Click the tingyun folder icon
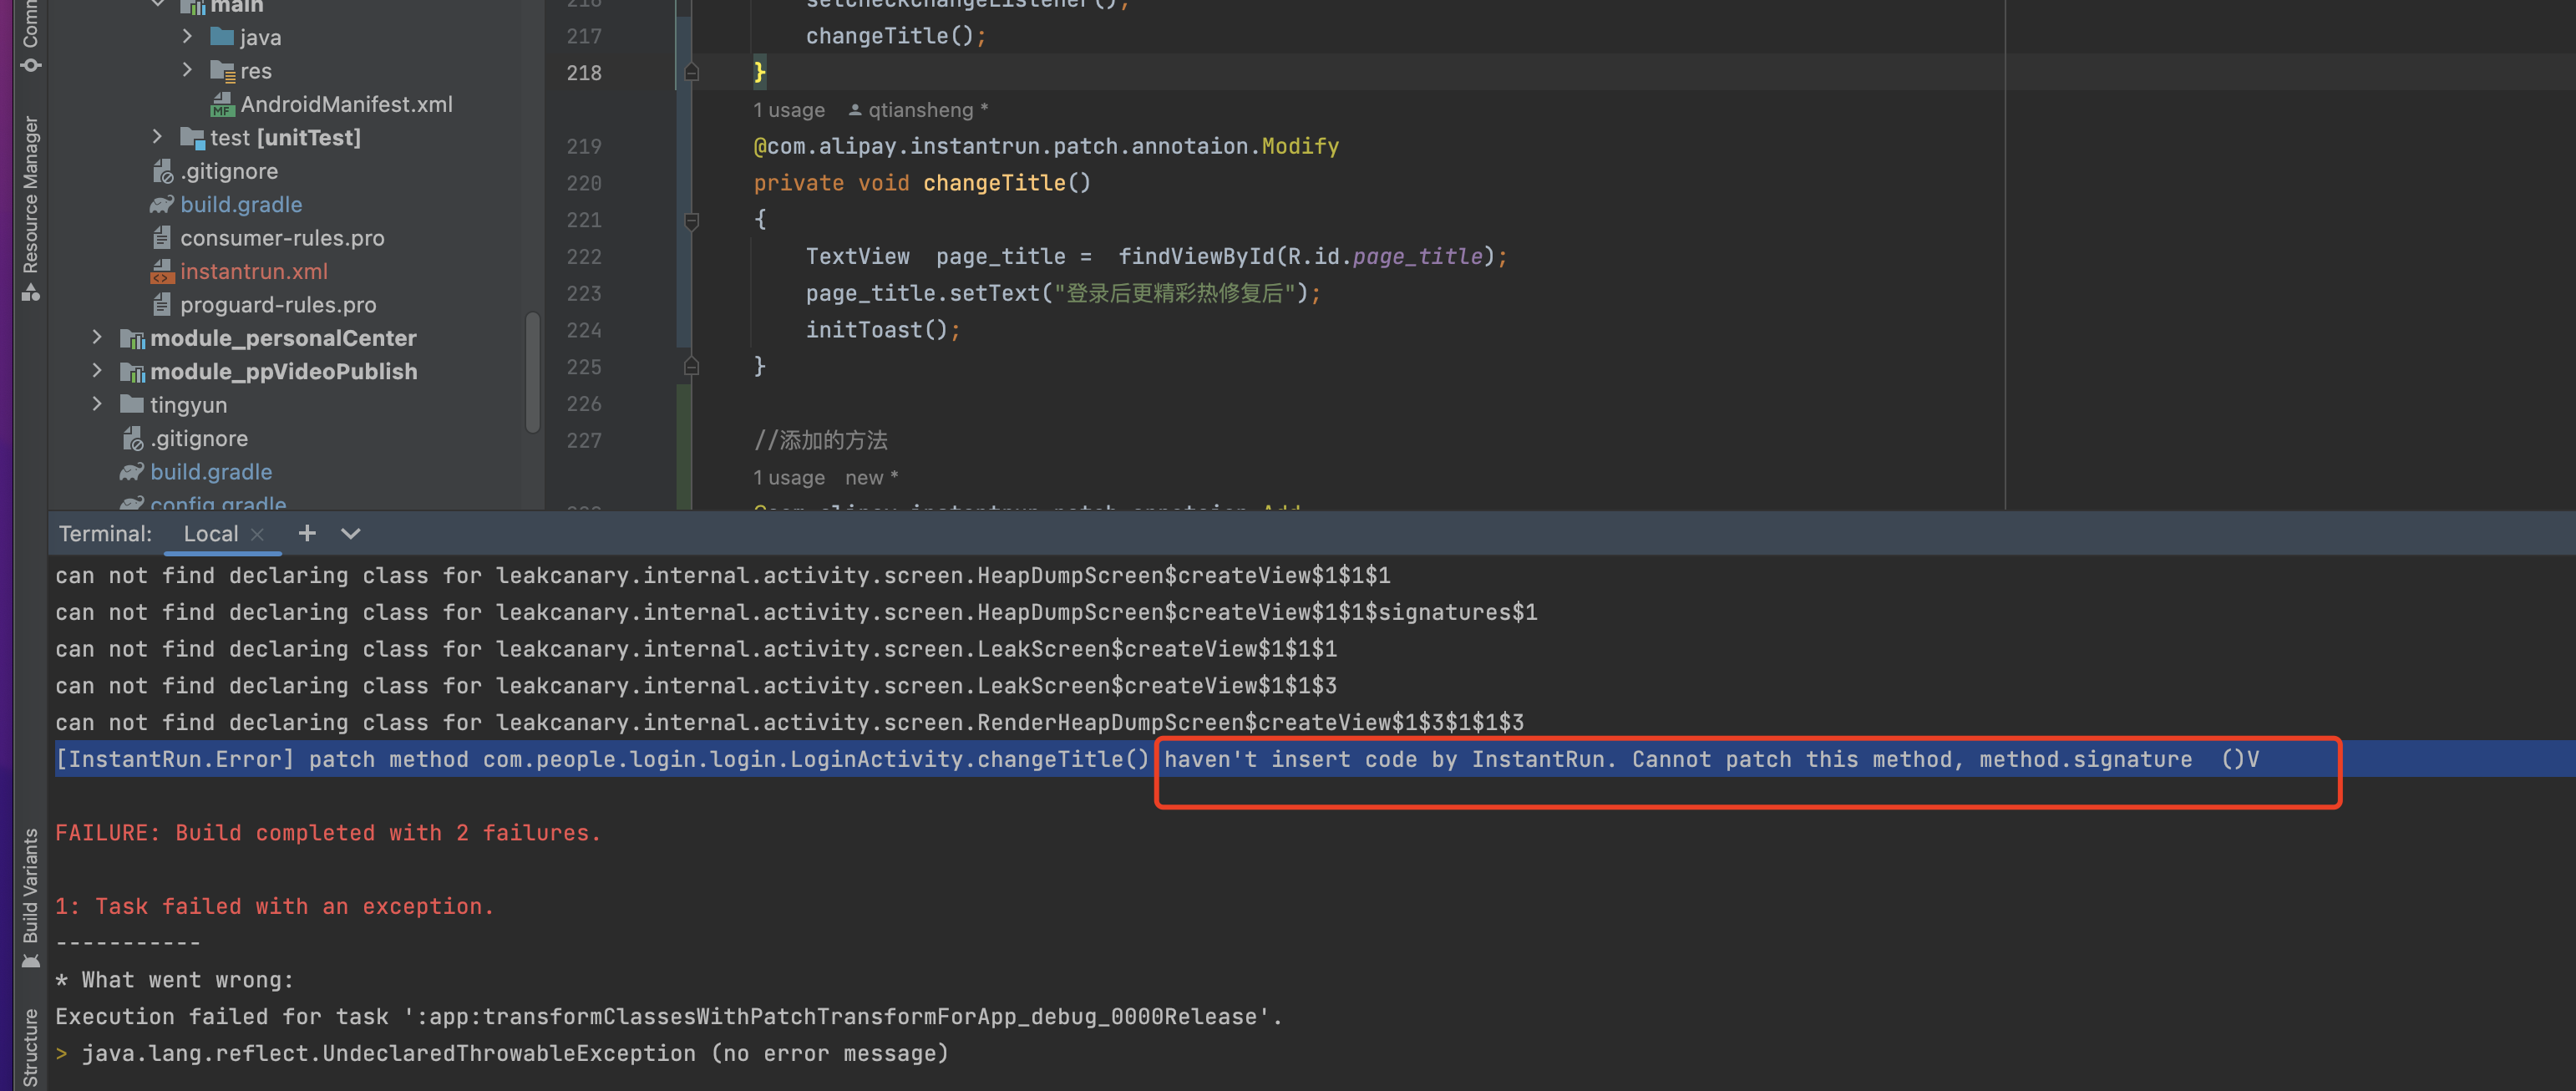Viewport: 2576px width, 1091px height. click(132, 404)
